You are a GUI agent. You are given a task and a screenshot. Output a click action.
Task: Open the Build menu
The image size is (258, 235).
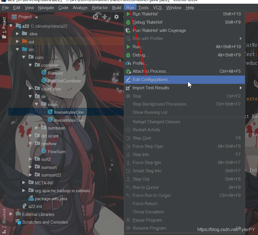(x=117, y=8)
